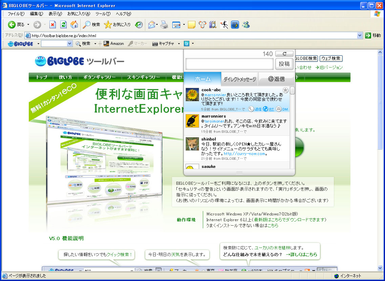Click the キャプチャ camera capture button

tap(163, 44)
